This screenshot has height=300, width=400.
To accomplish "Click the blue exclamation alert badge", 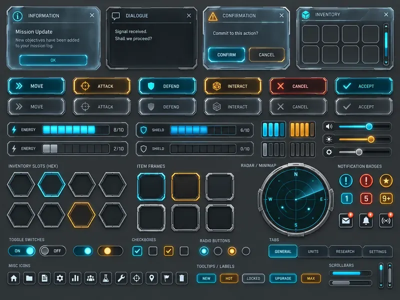I will (x=346, y=180).
